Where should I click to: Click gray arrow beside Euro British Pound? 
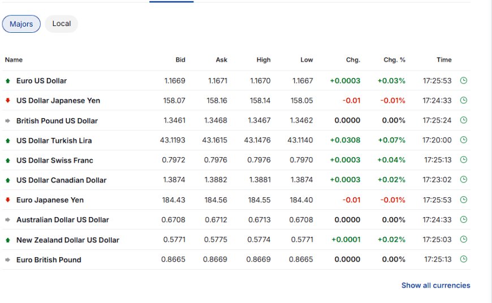pyautogui.click(x=8, y=259)
